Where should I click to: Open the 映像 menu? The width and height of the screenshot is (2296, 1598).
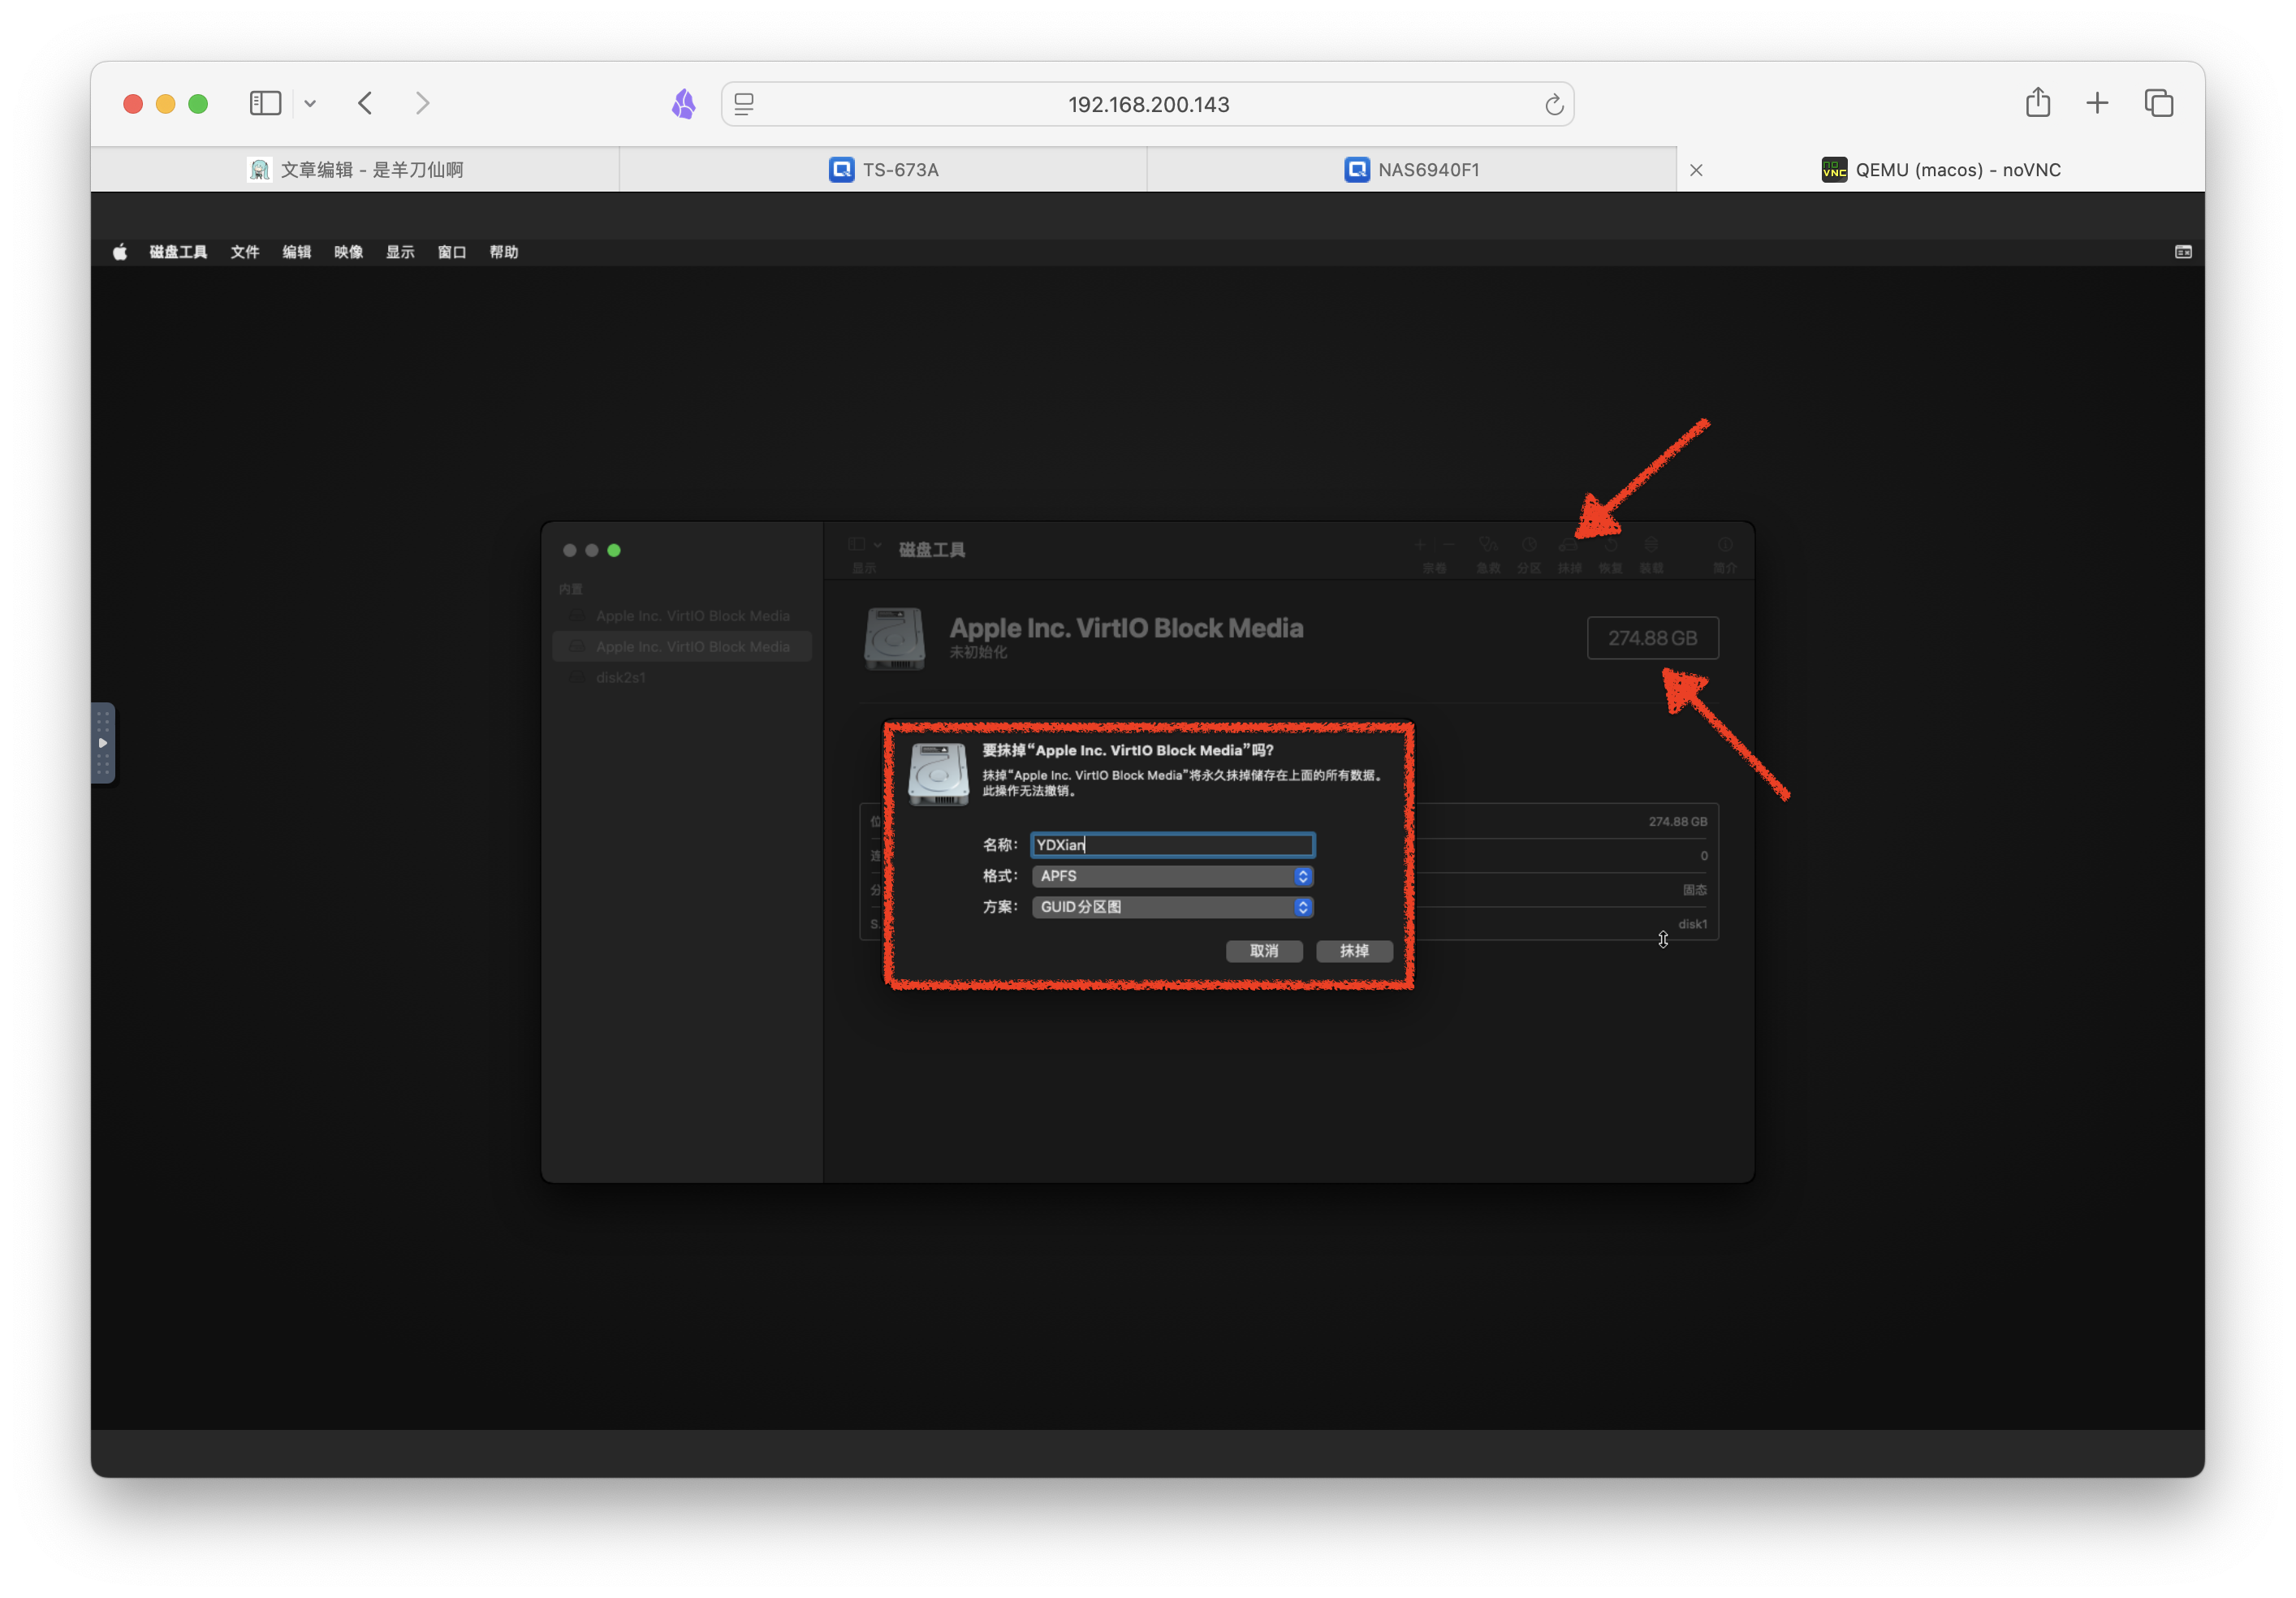349,252
